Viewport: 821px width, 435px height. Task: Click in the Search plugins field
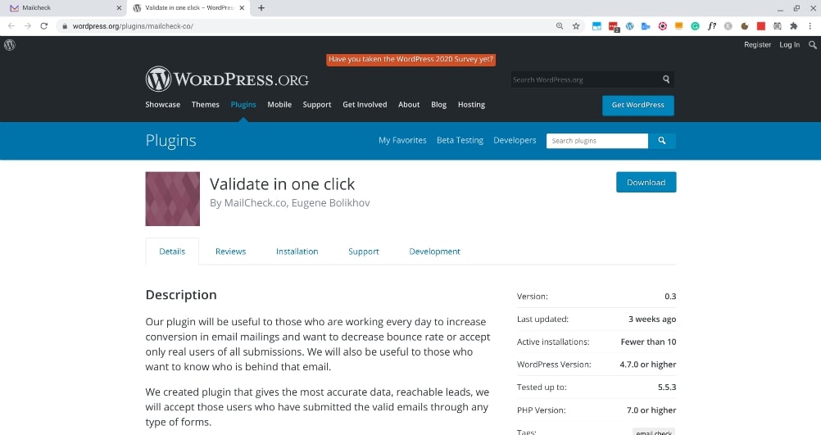pos(596,141)
